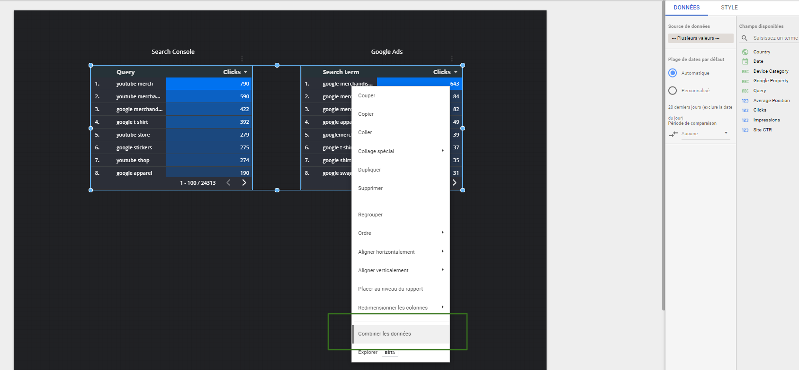Click the comparison period arrows icon

(x=673, y=134)
